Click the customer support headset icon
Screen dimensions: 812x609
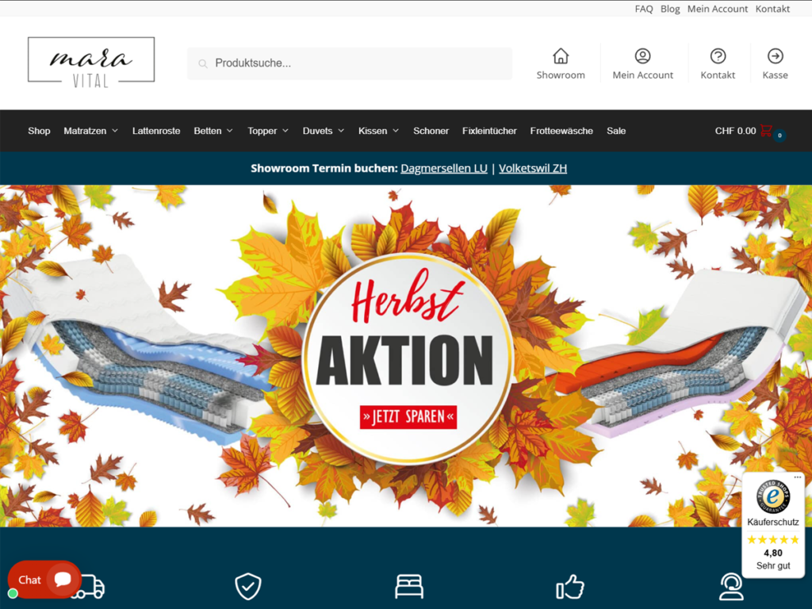(x=731, y=586)
